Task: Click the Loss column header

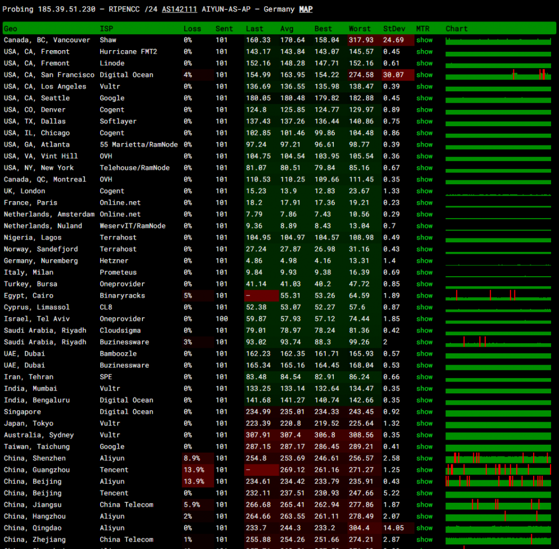Action: tap(192, 29)
